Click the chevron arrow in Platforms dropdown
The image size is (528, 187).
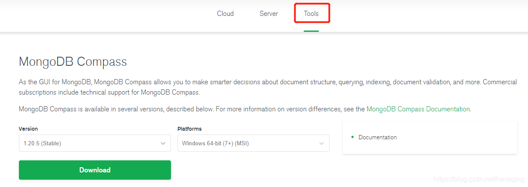[x=321, y=144]
